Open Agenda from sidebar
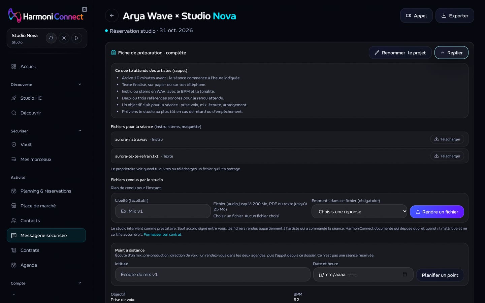The image size is (485, 303). tap(46, 265)
